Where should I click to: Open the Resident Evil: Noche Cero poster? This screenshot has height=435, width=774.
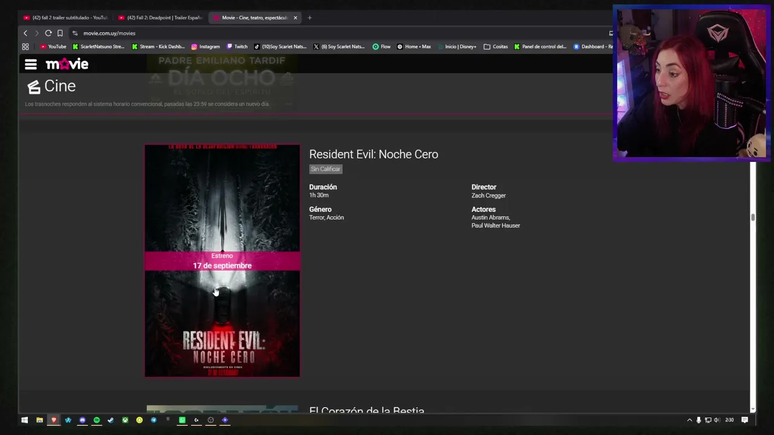(222, 260)
